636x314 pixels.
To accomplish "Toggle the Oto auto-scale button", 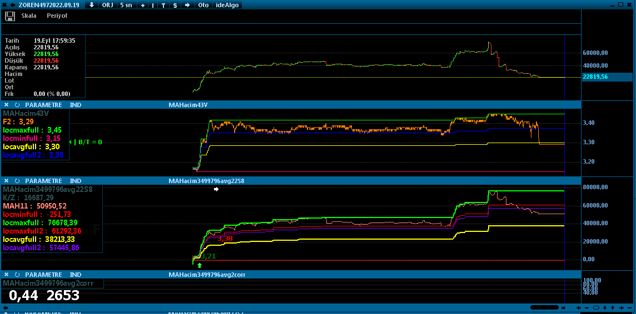I will pos(202,5).
